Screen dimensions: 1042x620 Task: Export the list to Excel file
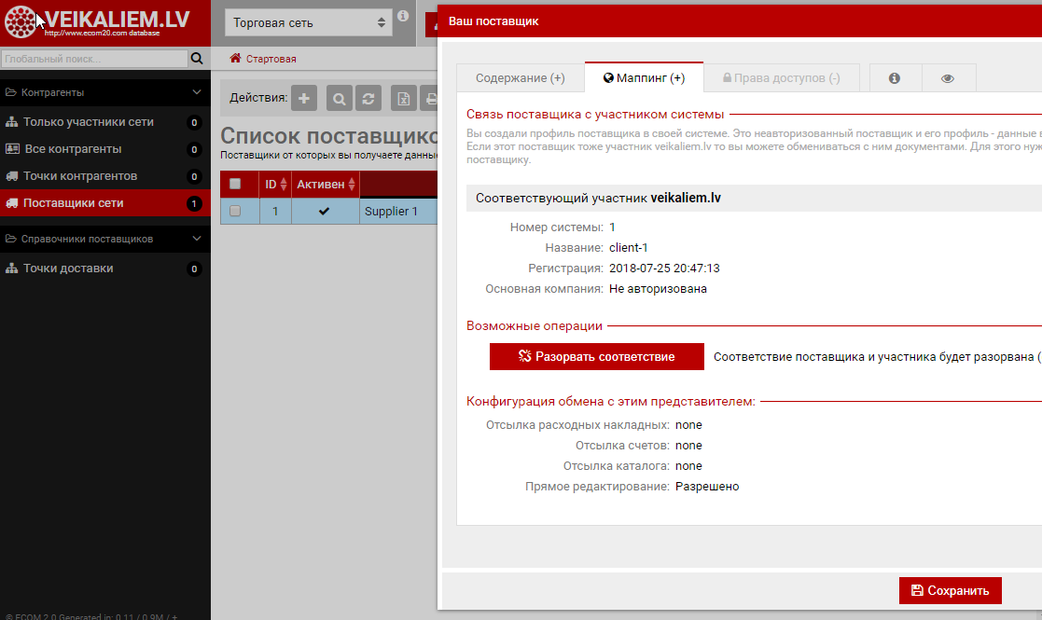404,98
